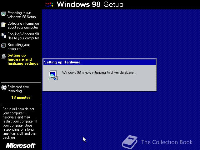The image size is (200, 150).
Task: Click the Setting up hardware computer icon
Action: (x=3, y=56)
